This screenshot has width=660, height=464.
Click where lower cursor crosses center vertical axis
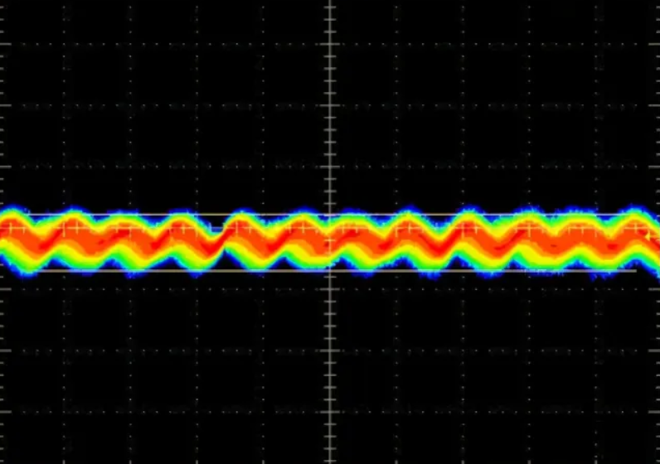(x=330, y=270)
